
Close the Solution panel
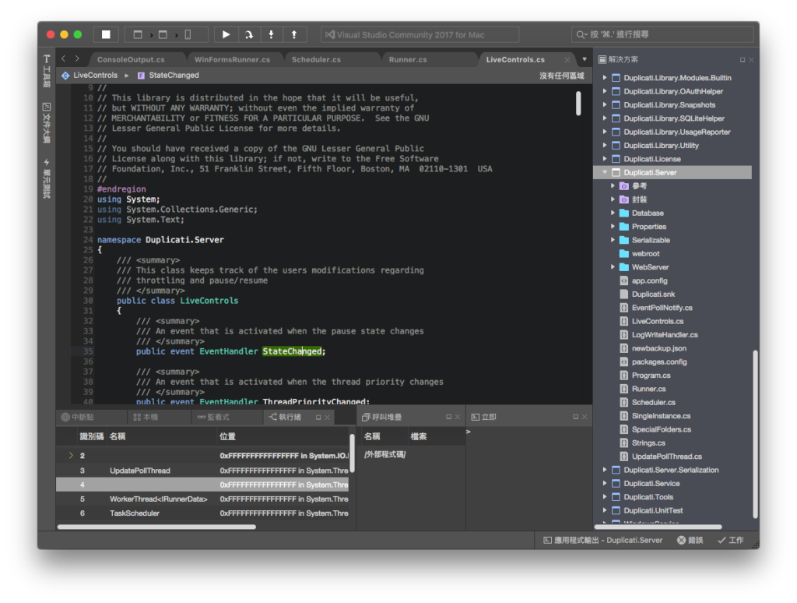751,59
